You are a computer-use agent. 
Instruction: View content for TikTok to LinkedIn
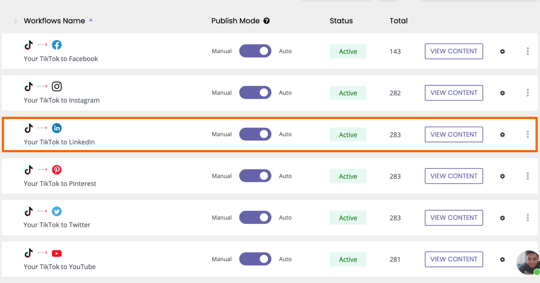click(x=454, y=134)
